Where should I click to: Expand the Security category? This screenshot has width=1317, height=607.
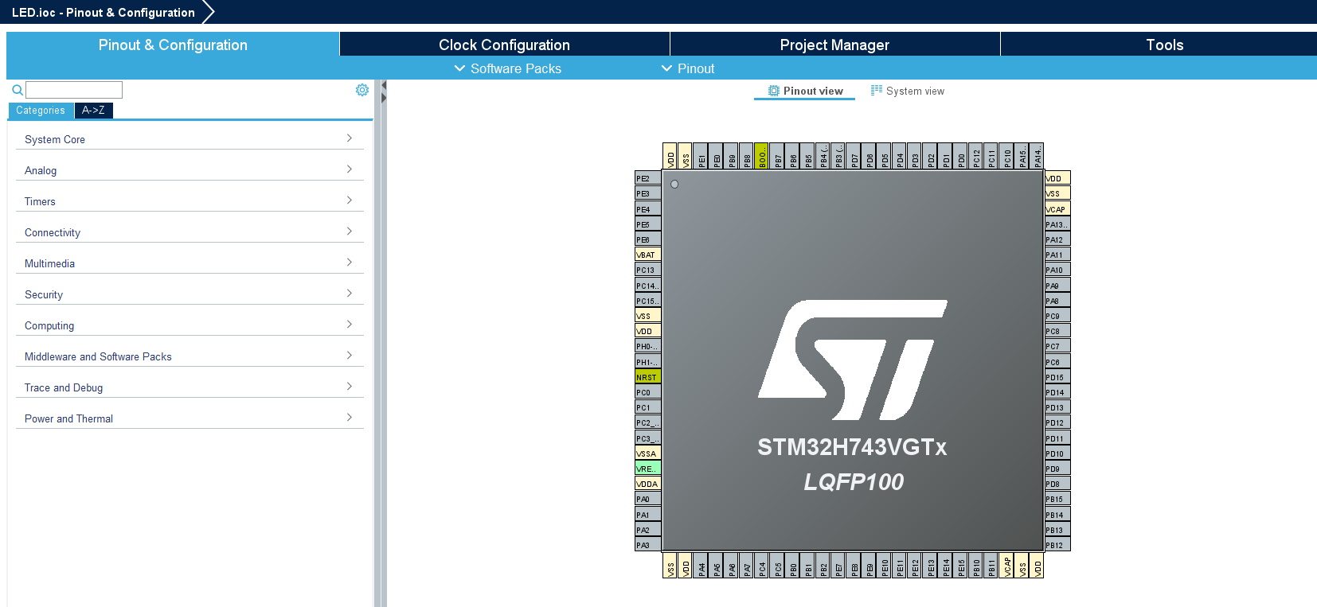point(190,294)
